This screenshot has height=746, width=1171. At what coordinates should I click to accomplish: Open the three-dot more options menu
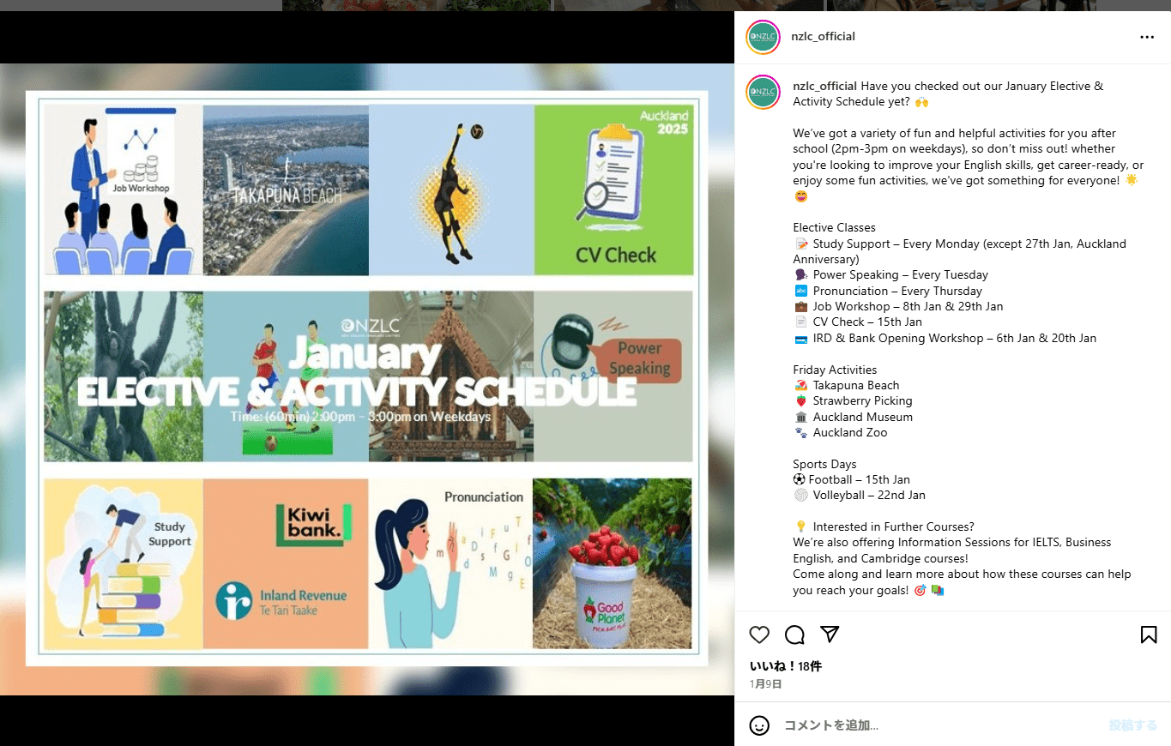coord(1147,37)
